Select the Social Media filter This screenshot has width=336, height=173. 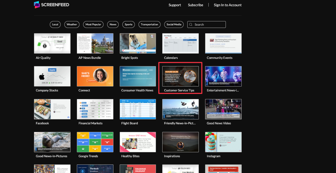[174, 25]
